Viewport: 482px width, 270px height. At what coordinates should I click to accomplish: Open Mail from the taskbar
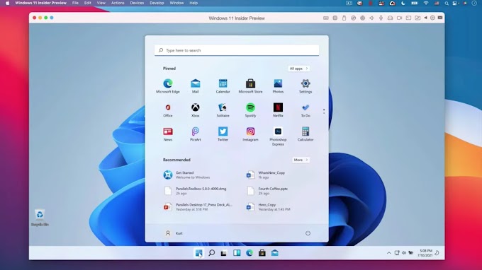coord(275,253)
